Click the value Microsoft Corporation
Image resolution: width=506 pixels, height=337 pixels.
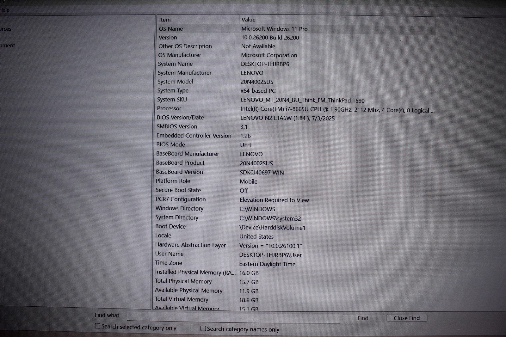click(x=269, y=55)
